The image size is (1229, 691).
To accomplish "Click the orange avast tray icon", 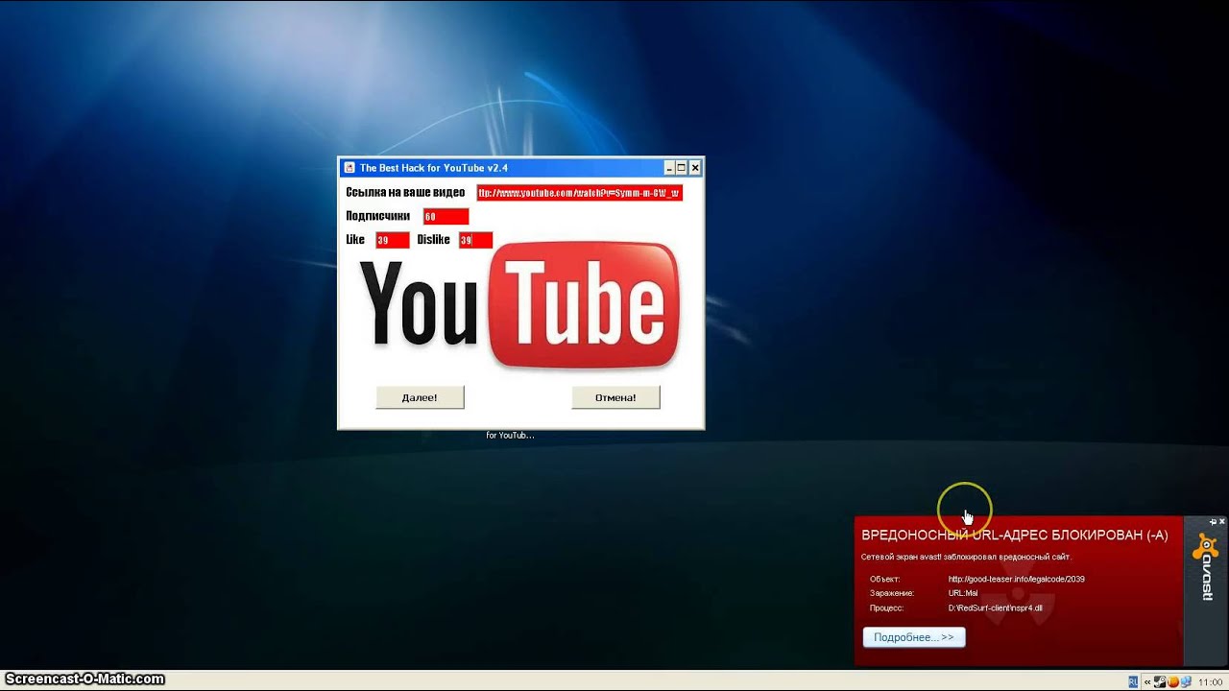I will pos(1173,681).
